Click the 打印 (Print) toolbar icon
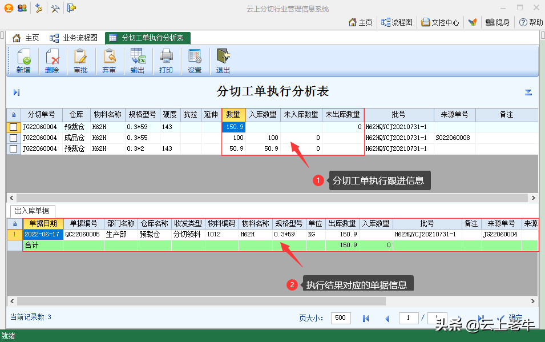 click(166, 61)
